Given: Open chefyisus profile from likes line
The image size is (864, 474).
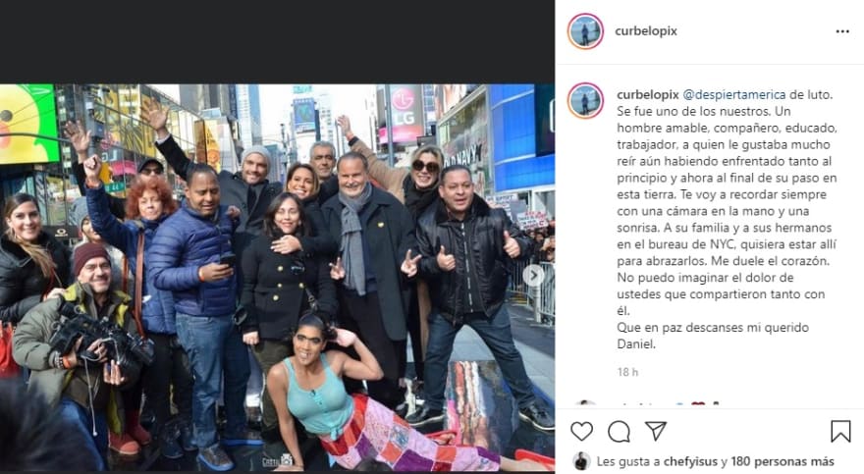Looking at the screenshot, I should tap(690, 461).
